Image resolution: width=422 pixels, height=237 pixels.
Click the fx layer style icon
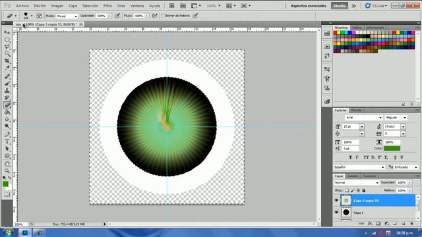(370, 224)
